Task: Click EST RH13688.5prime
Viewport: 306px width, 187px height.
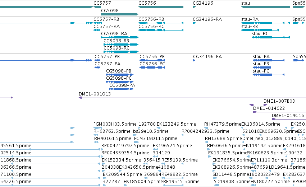Action: 223,139
